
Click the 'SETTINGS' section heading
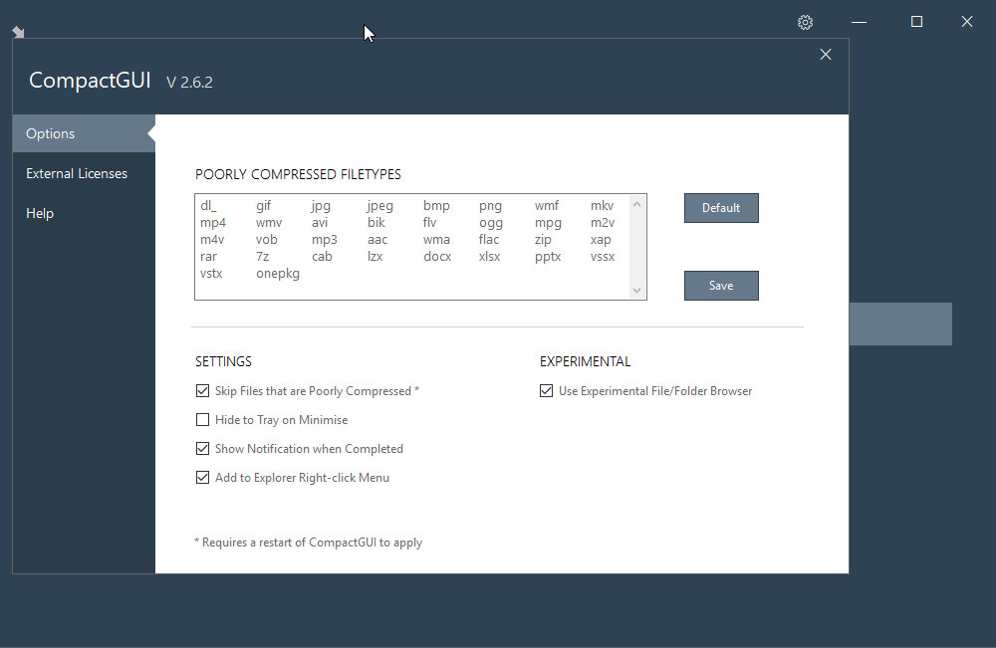pyautogui.click(x=223, y=361)
